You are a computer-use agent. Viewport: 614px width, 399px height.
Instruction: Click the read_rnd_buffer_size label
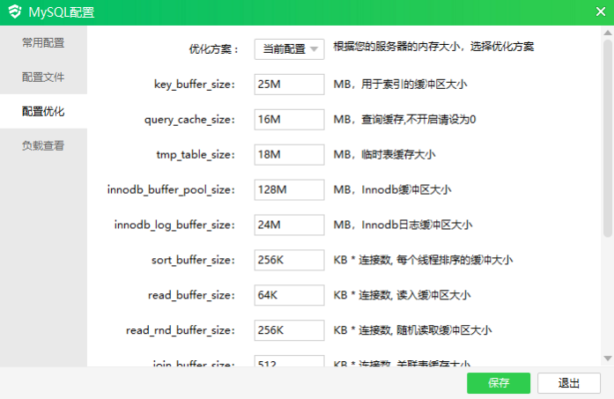(181, 330)
